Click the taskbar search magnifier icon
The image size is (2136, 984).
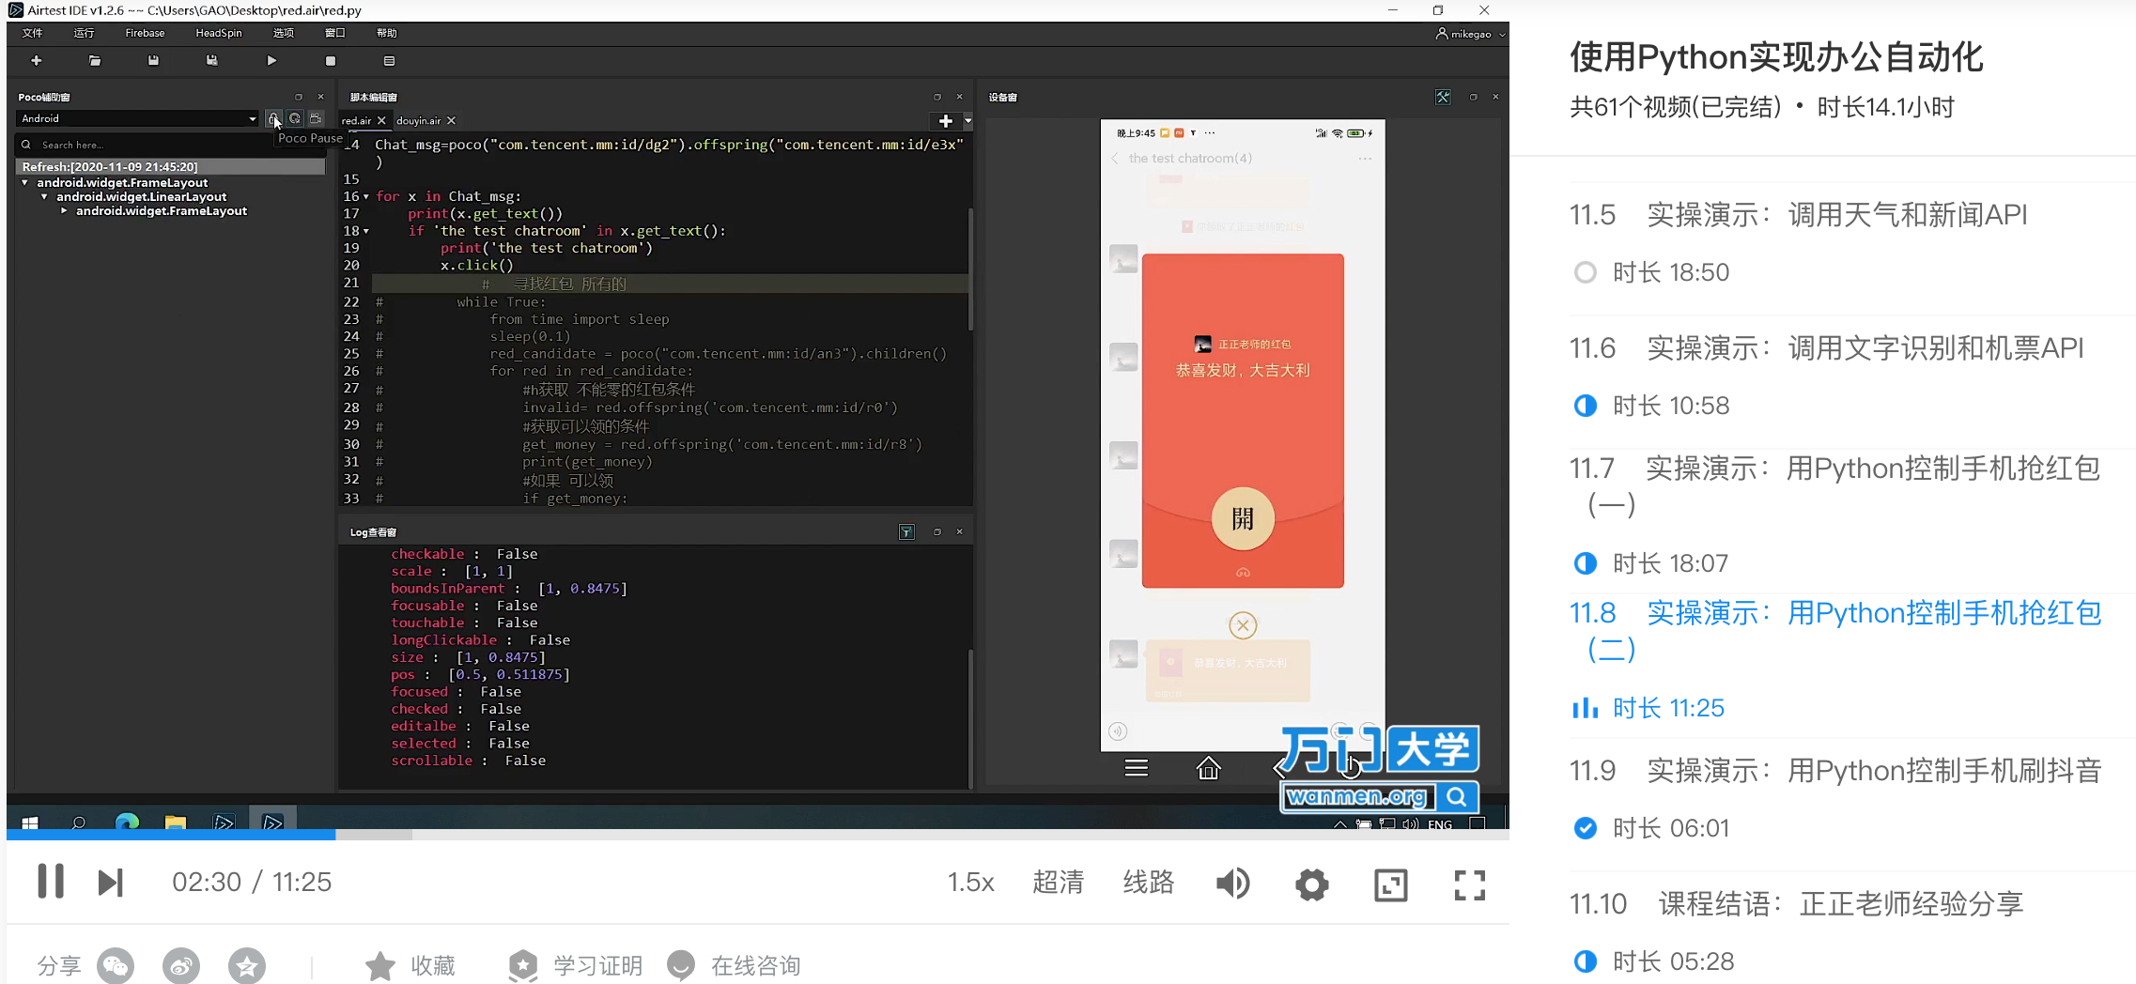tap(79, 823)
